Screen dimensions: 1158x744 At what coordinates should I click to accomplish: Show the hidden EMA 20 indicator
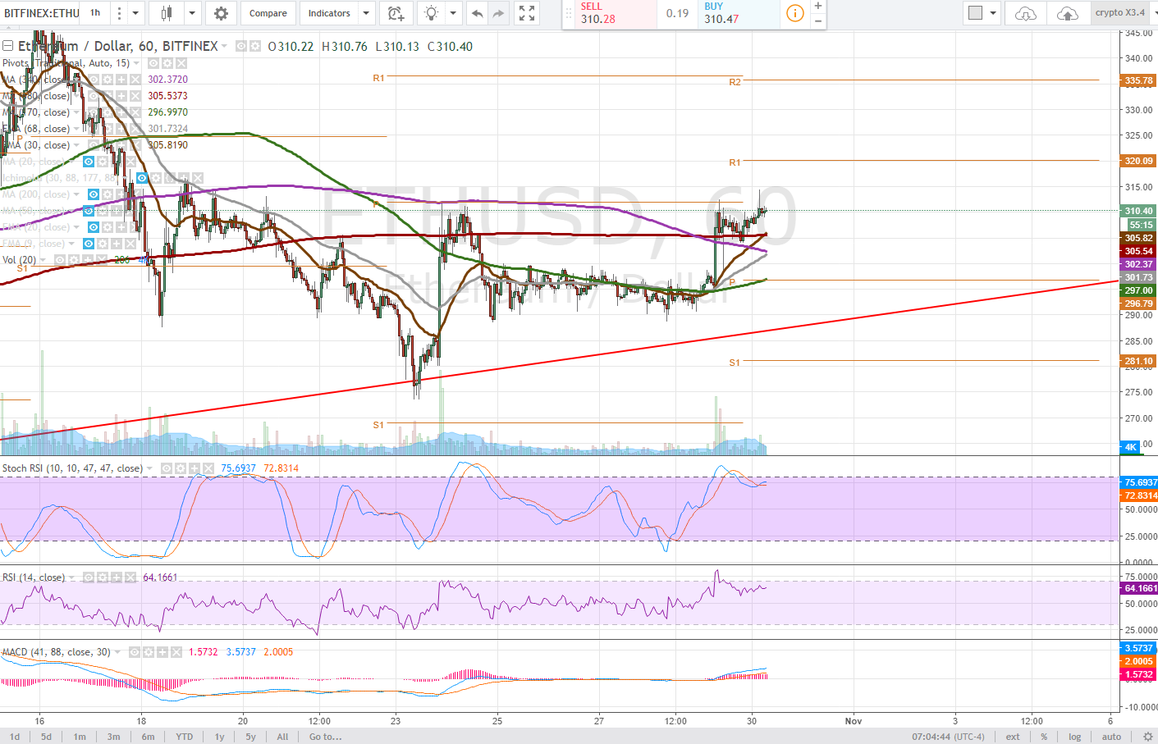pos(94,227)
